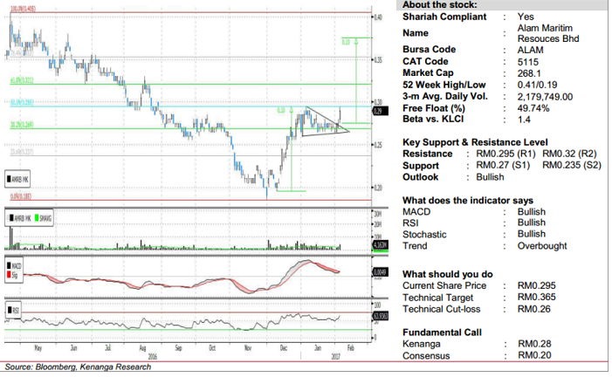Click the black volume value tag on the volume axis

pyautogui.click(x=381, y=244)
